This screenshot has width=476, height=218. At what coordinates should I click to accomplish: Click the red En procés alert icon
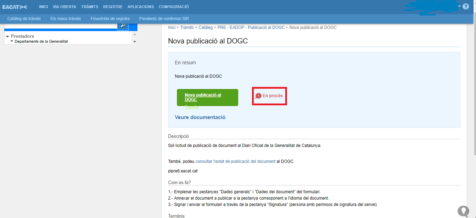pos(258,96)
